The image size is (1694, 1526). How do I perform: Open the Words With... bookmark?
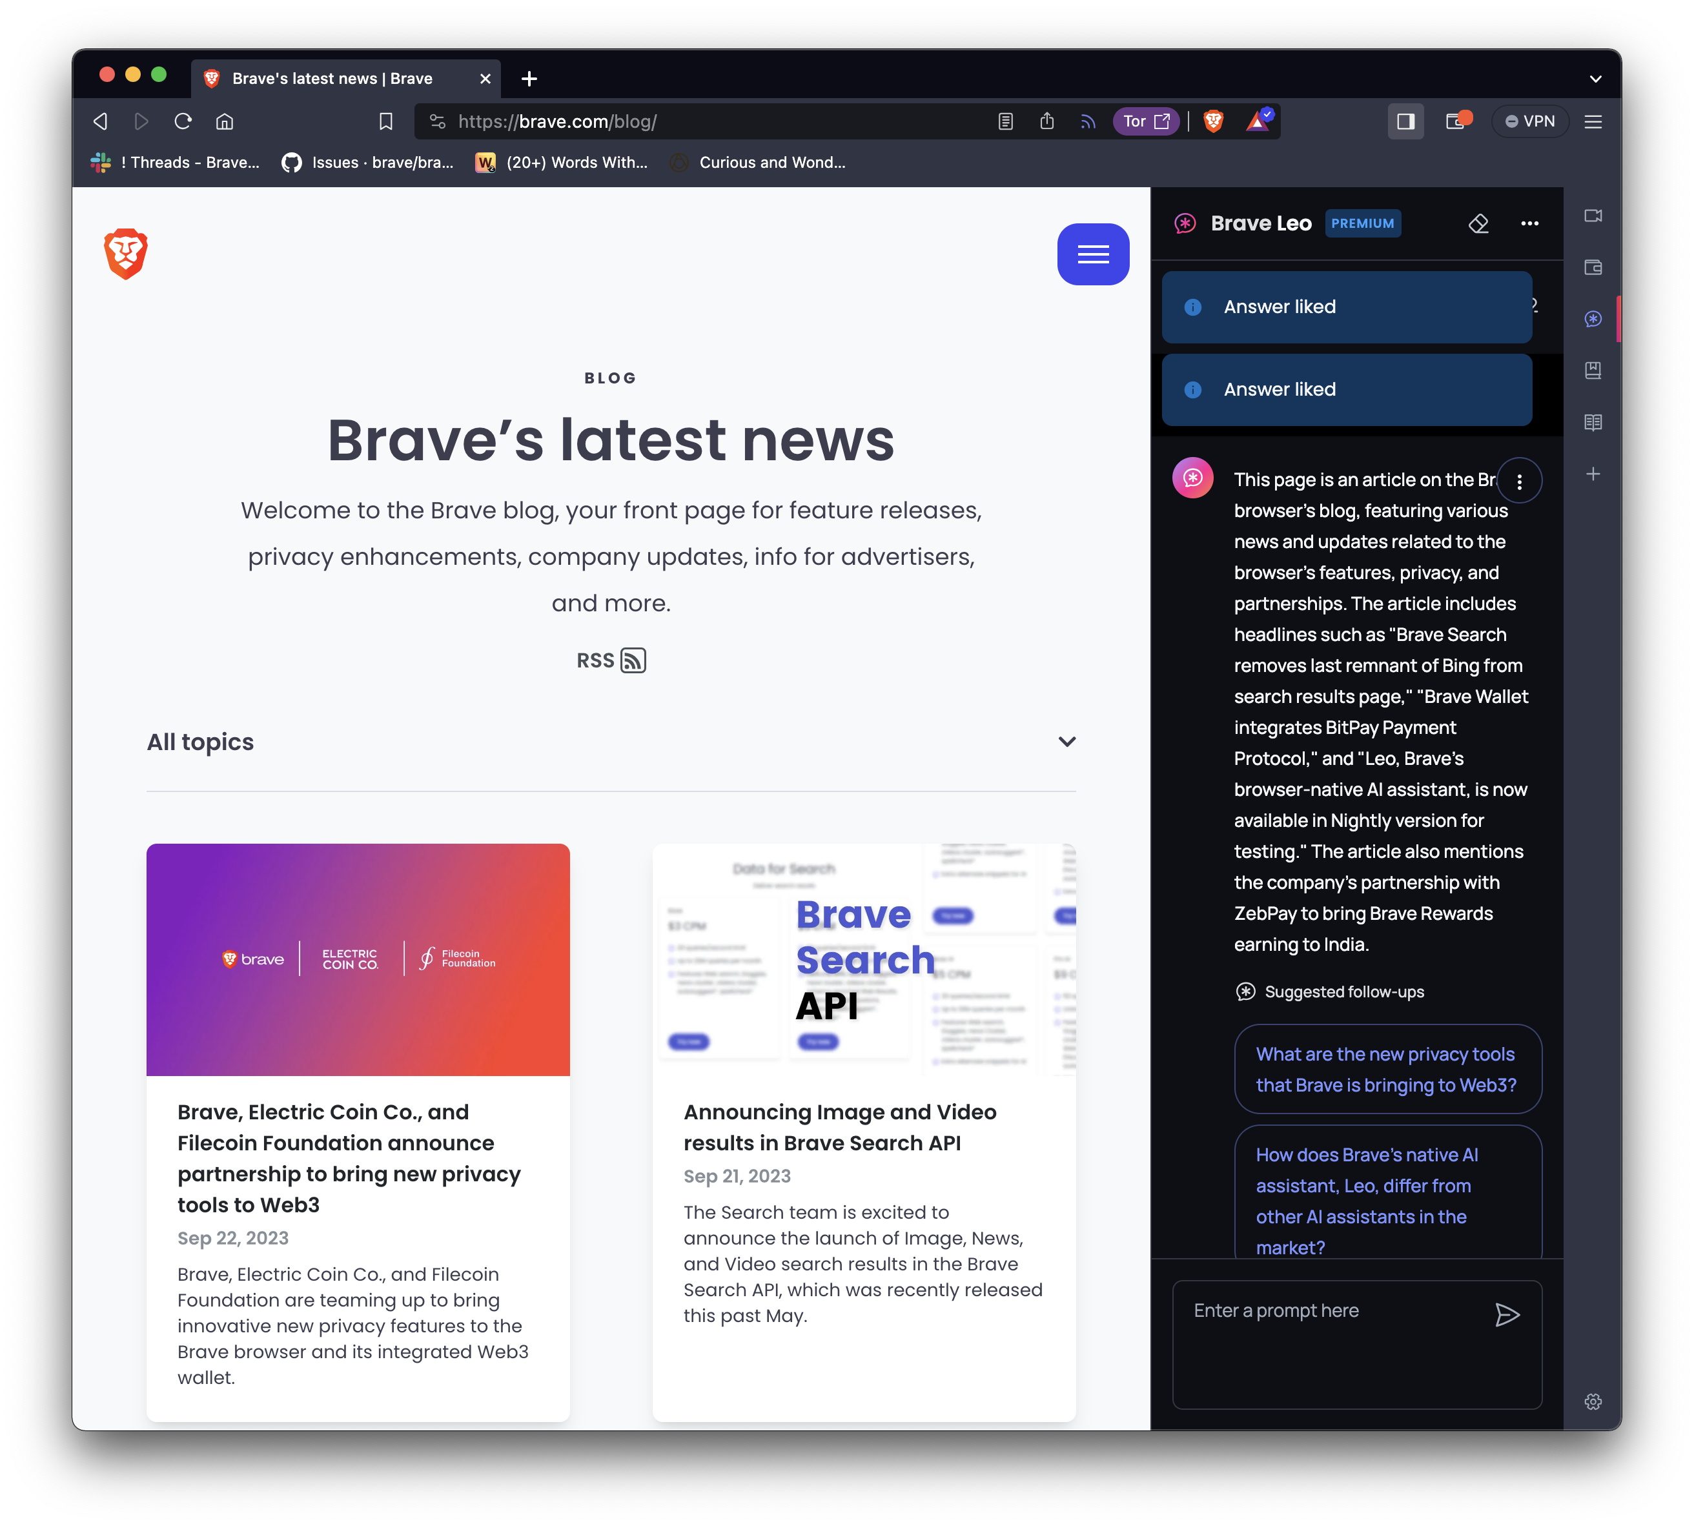pyautogui.click(x=561, y=163)
